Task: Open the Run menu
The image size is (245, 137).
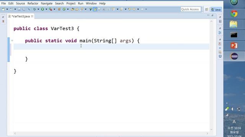Action: 81,3
